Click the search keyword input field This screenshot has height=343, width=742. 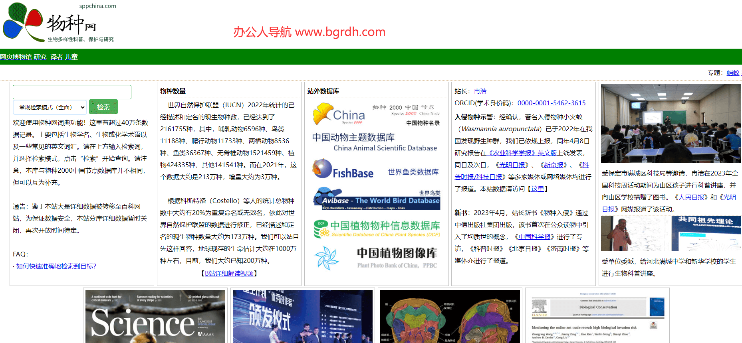[x=72, y=92]
